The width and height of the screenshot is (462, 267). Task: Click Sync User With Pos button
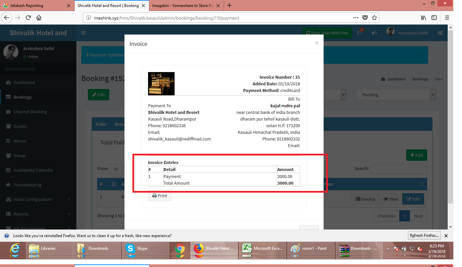[x=327, y=33]
